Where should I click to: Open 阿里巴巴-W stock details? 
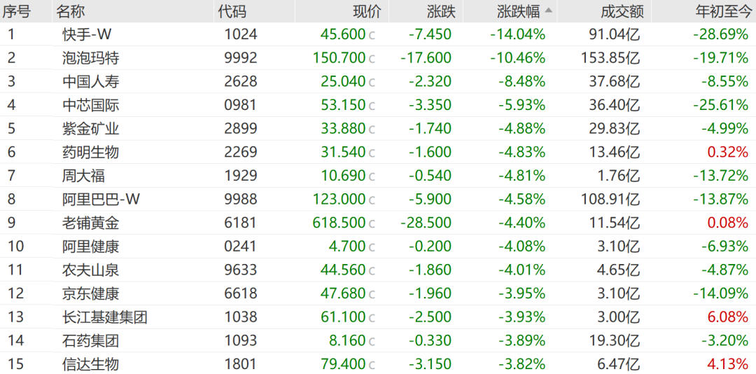pyautogui.click(x=101, y=199)
